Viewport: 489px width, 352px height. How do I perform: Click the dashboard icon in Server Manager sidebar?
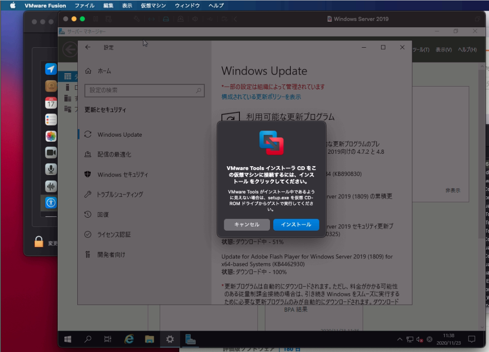pyautogui.click(x=68, y=76)
